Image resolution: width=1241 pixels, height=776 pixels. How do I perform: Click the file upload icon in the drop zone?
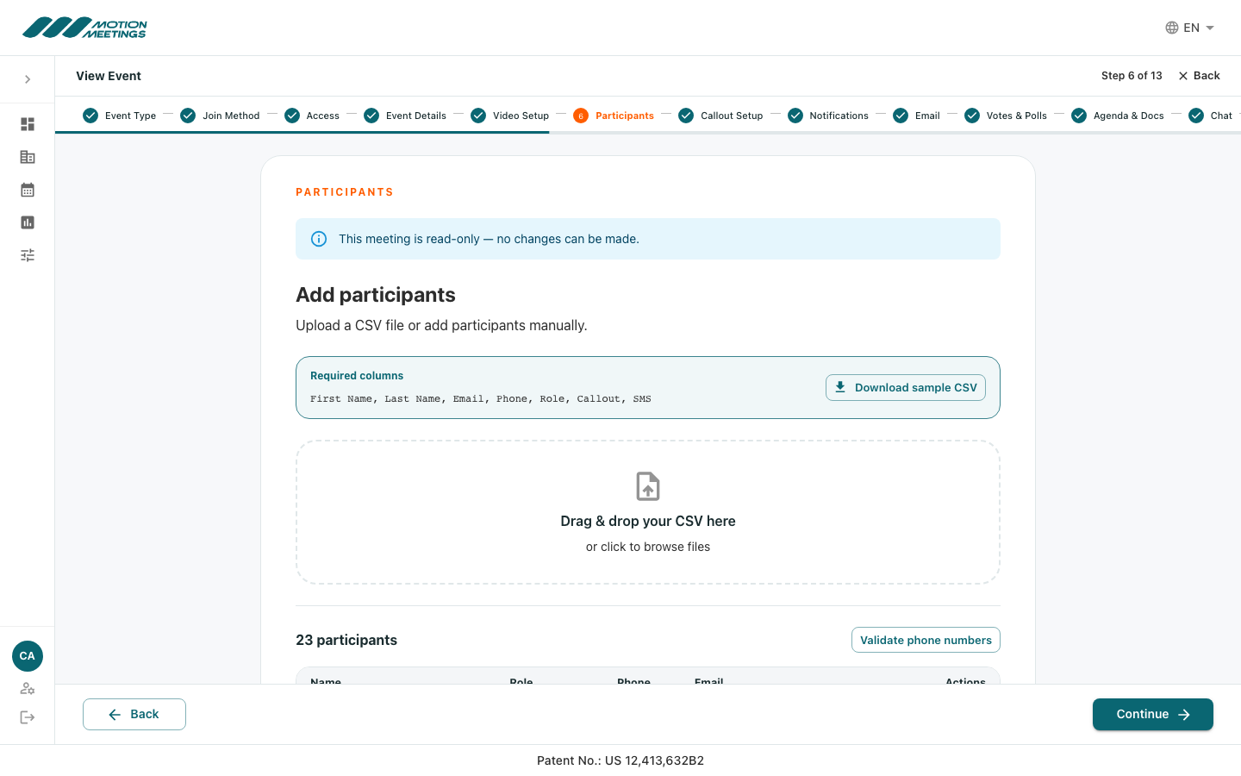click(x=648, y=486)
